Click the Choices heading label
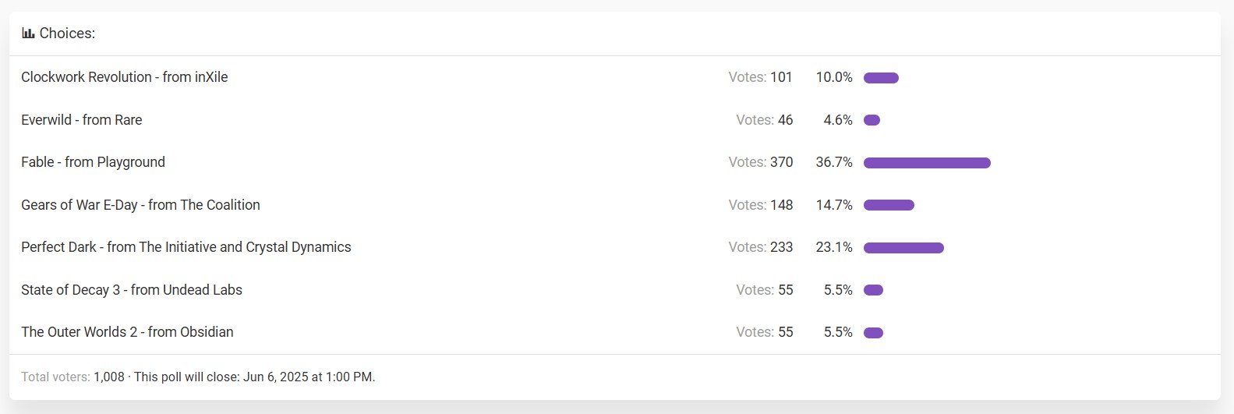This screenshot has width=1234, height=414. [67, 34]
